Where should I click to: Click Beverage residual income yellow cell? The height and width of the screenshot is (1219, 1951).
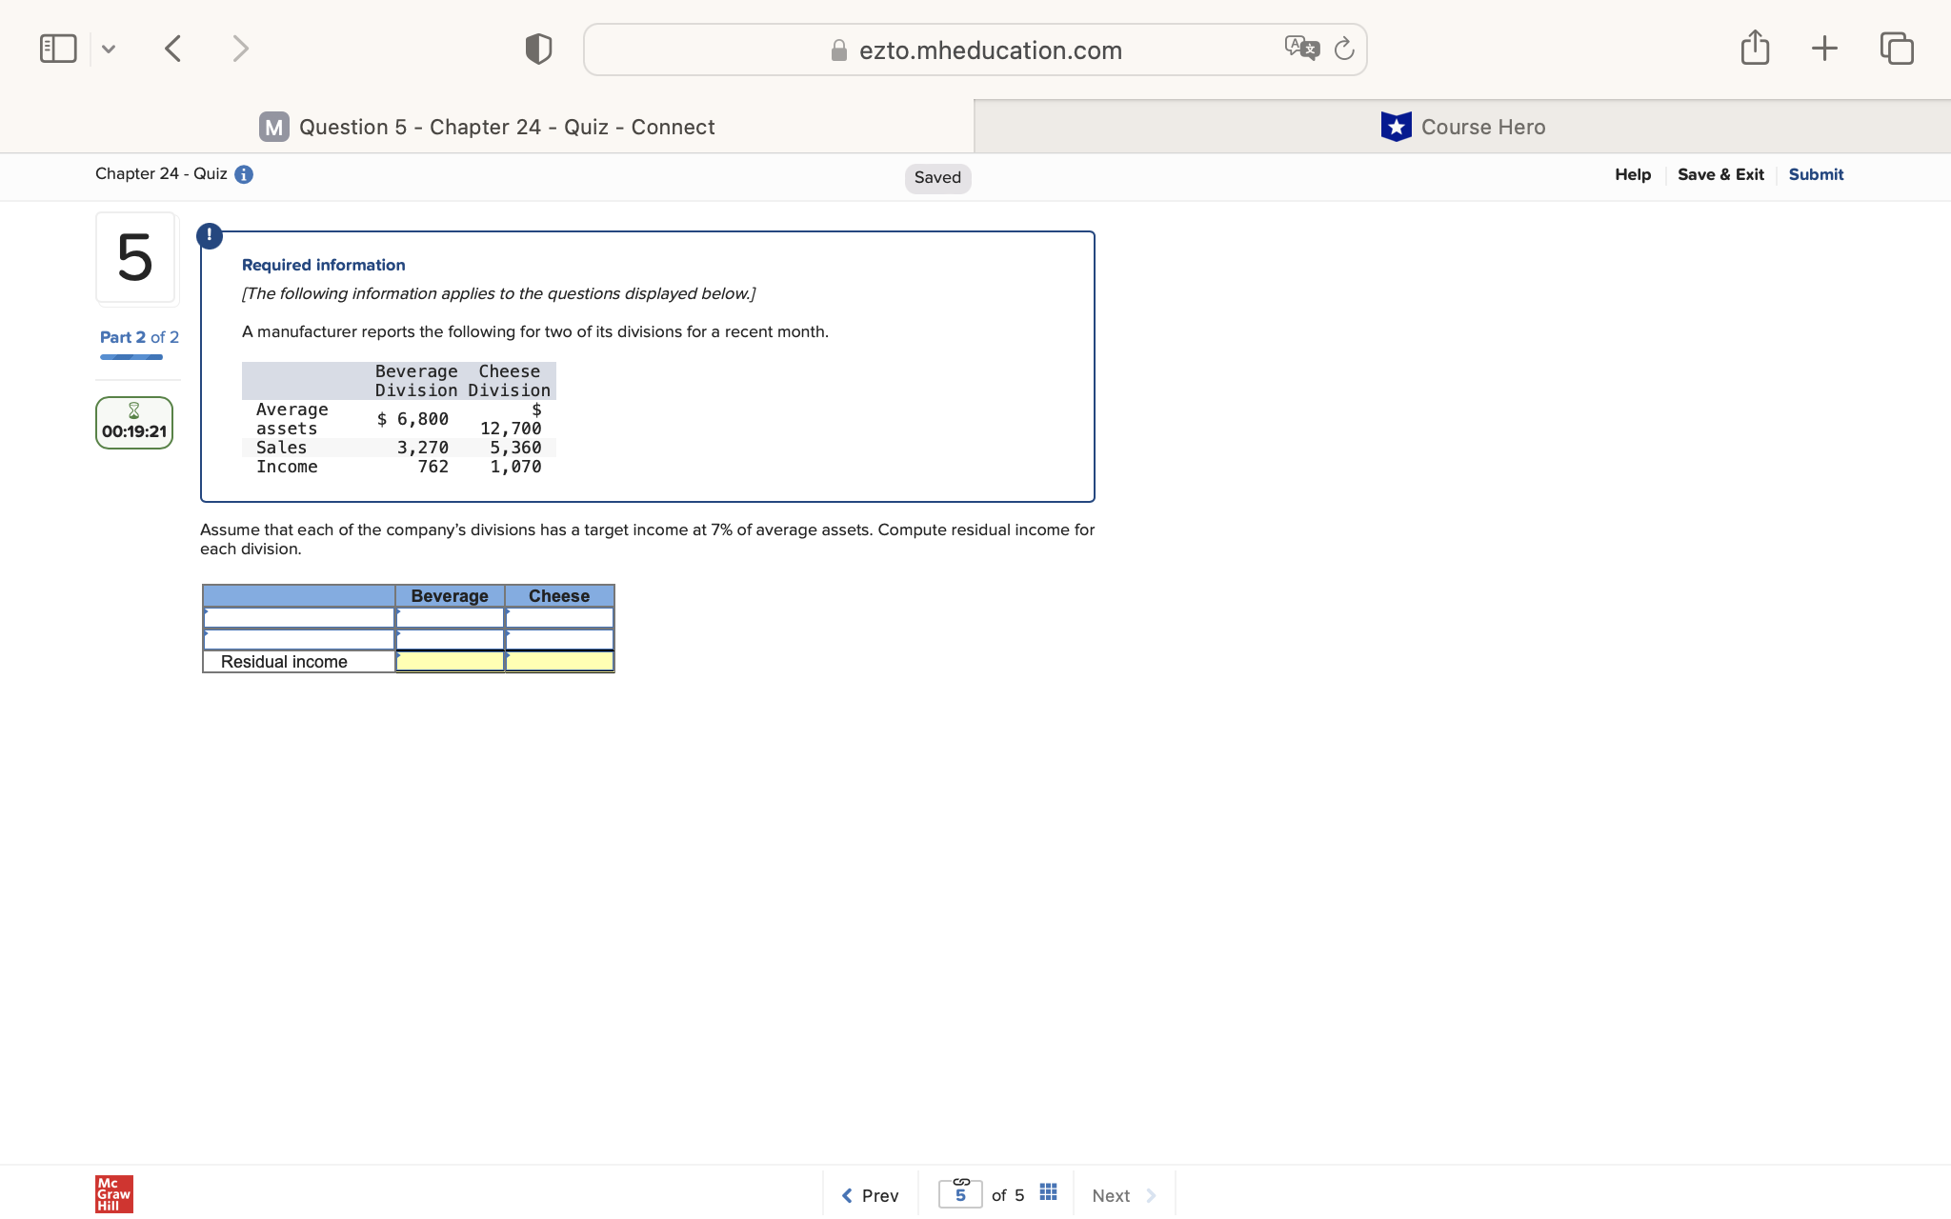[450, 661]
